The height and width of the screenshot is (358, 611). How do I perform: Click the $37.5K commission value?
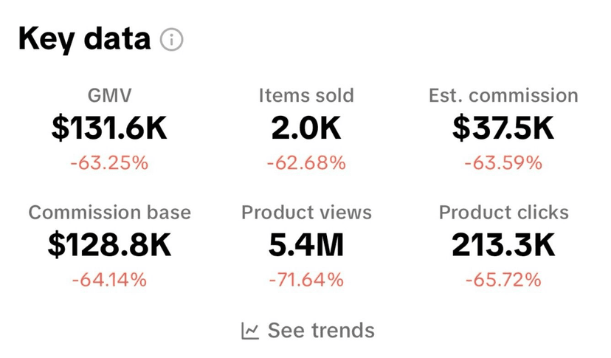503,128
